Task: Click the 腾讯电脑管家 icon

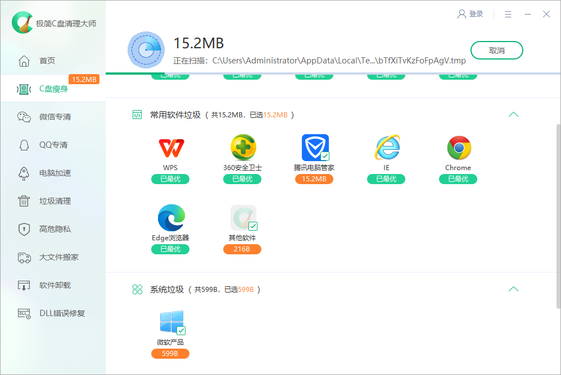Action: (x=314, y=147)
